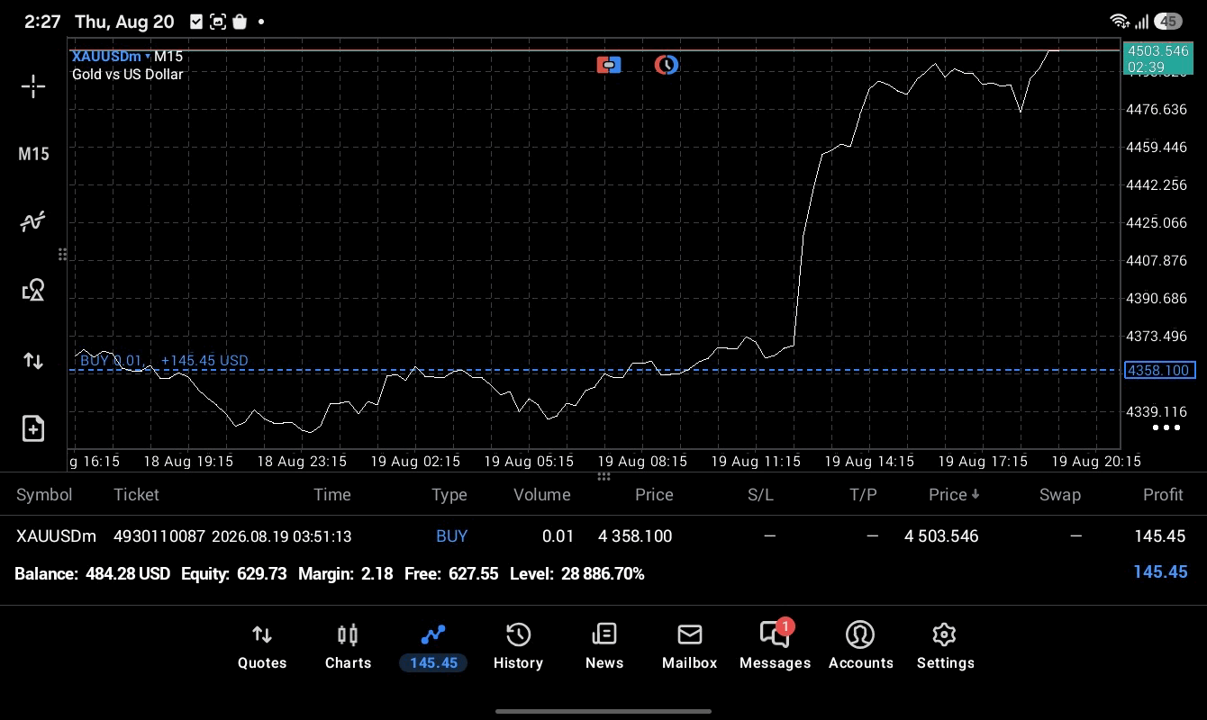The height and width of the screenshot is (720, 1207).
Task: Sort positions by Symbol column
Action: click(44, 495)
